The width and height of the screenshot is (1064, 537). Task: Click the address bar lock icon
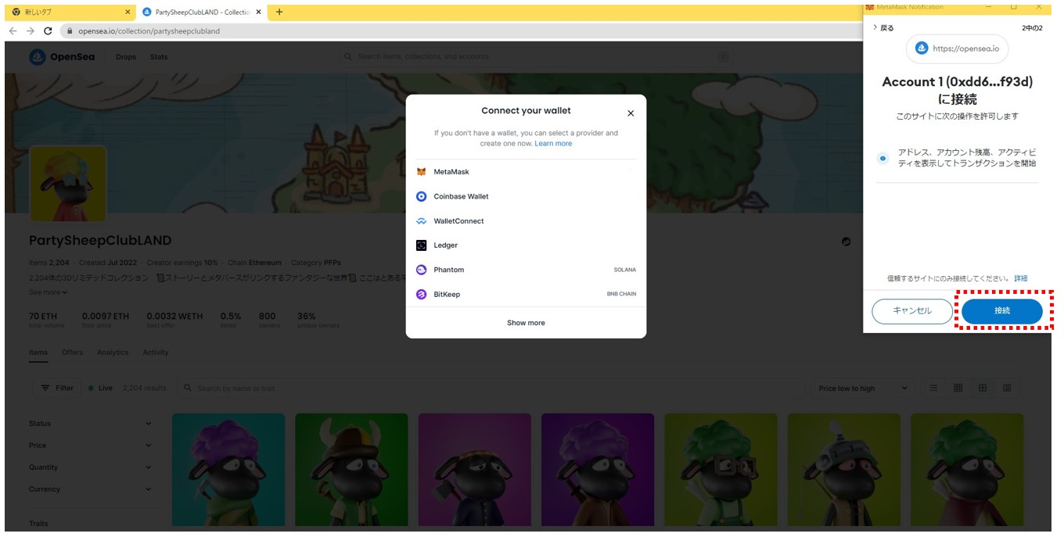(70, 31)
